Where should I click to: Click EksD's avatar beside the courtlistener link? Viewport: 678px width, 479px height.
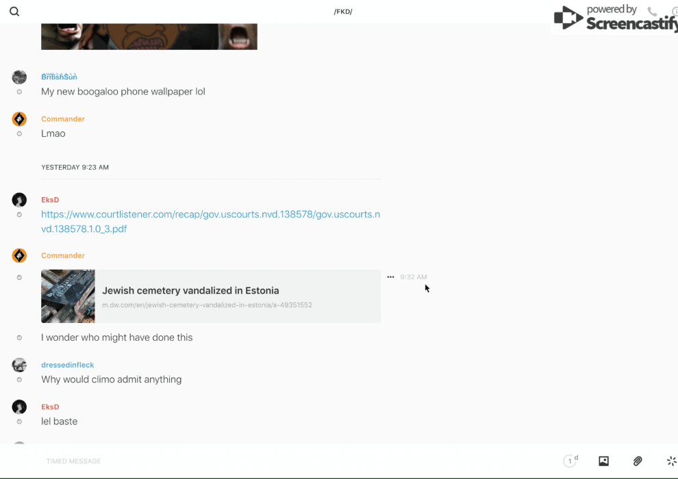point(19,200)
